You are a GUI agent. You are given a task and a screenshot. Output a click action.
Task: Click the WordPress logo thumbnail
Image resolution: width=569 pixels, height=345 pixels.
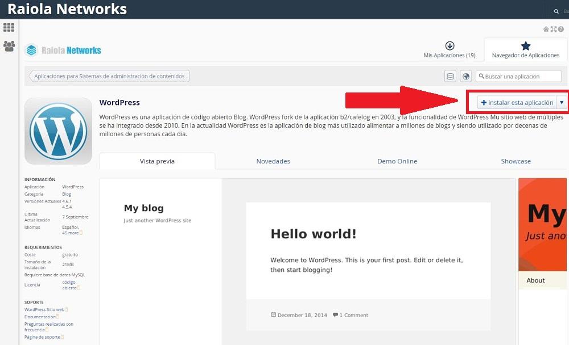[58, 131]
